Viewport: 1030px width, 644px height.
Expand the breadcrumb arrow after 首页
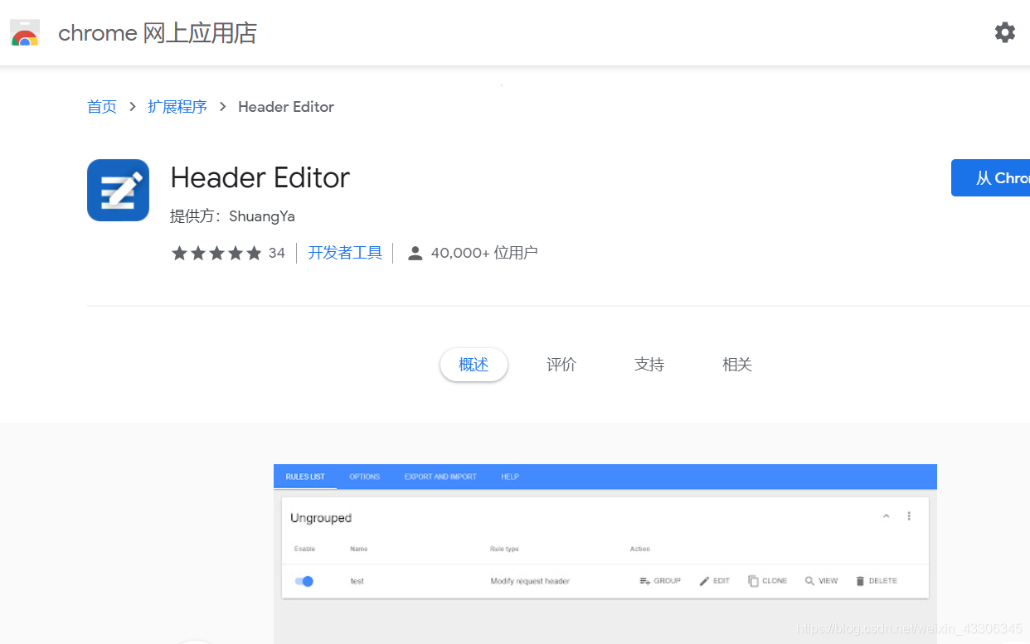[132, 107]
